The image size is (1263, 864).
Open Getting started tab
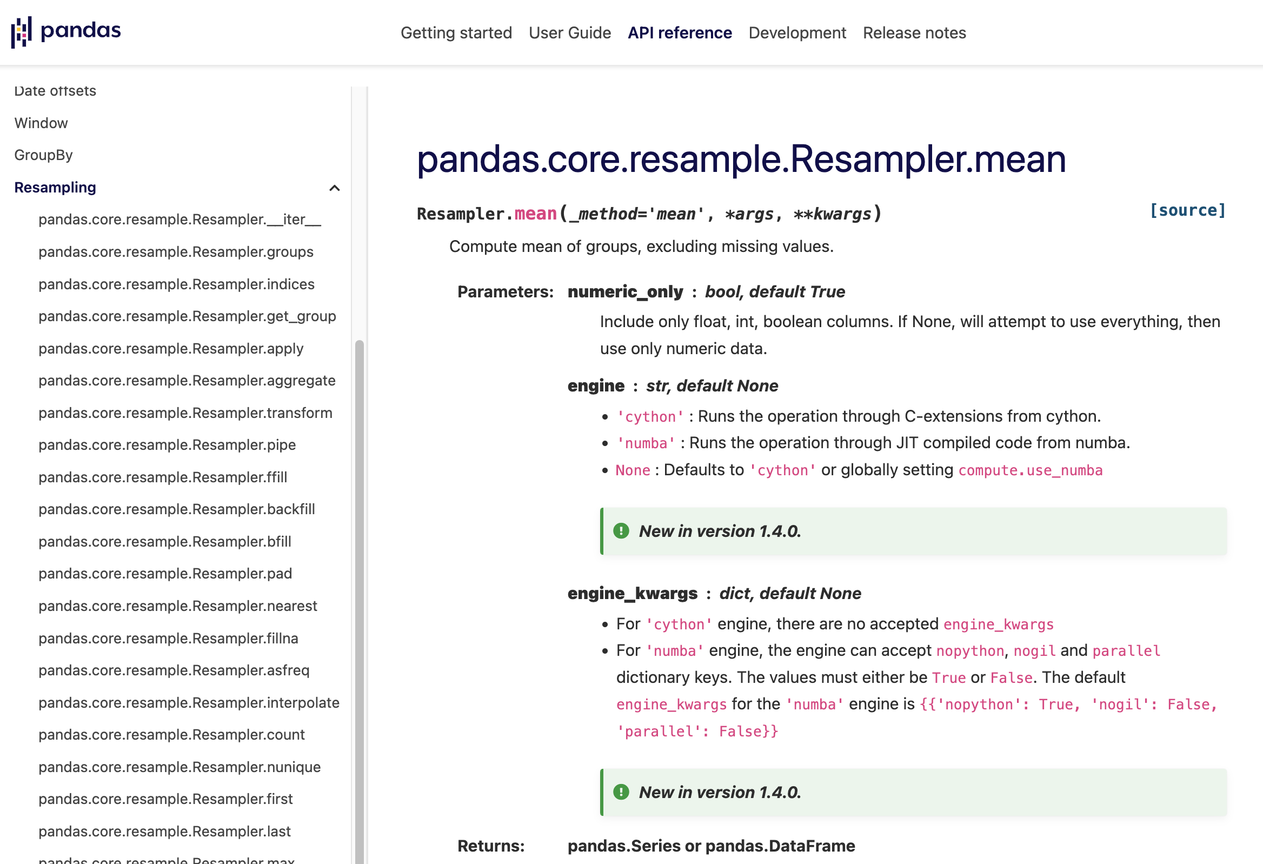(x=456, y=32)
